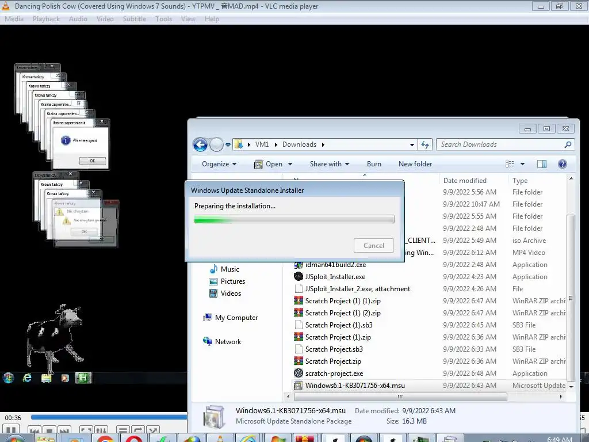Select the Downloads breadcrumb segment
This screenshot has width=589, height=442.
(299, 144)
